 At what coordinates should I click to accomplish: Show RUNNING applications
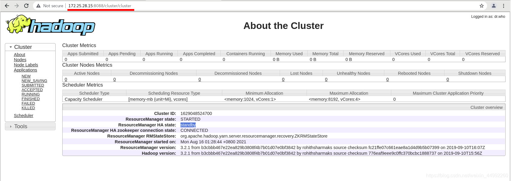click(x=31, y=94)
